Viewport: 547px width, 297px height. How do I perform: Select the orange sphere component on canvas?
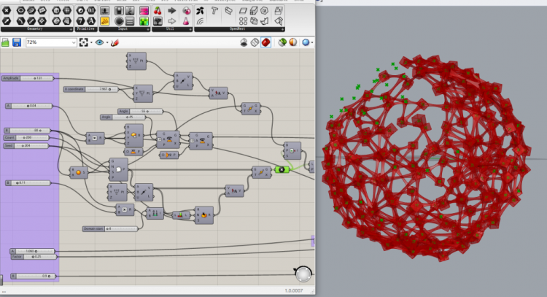(79, 172)
